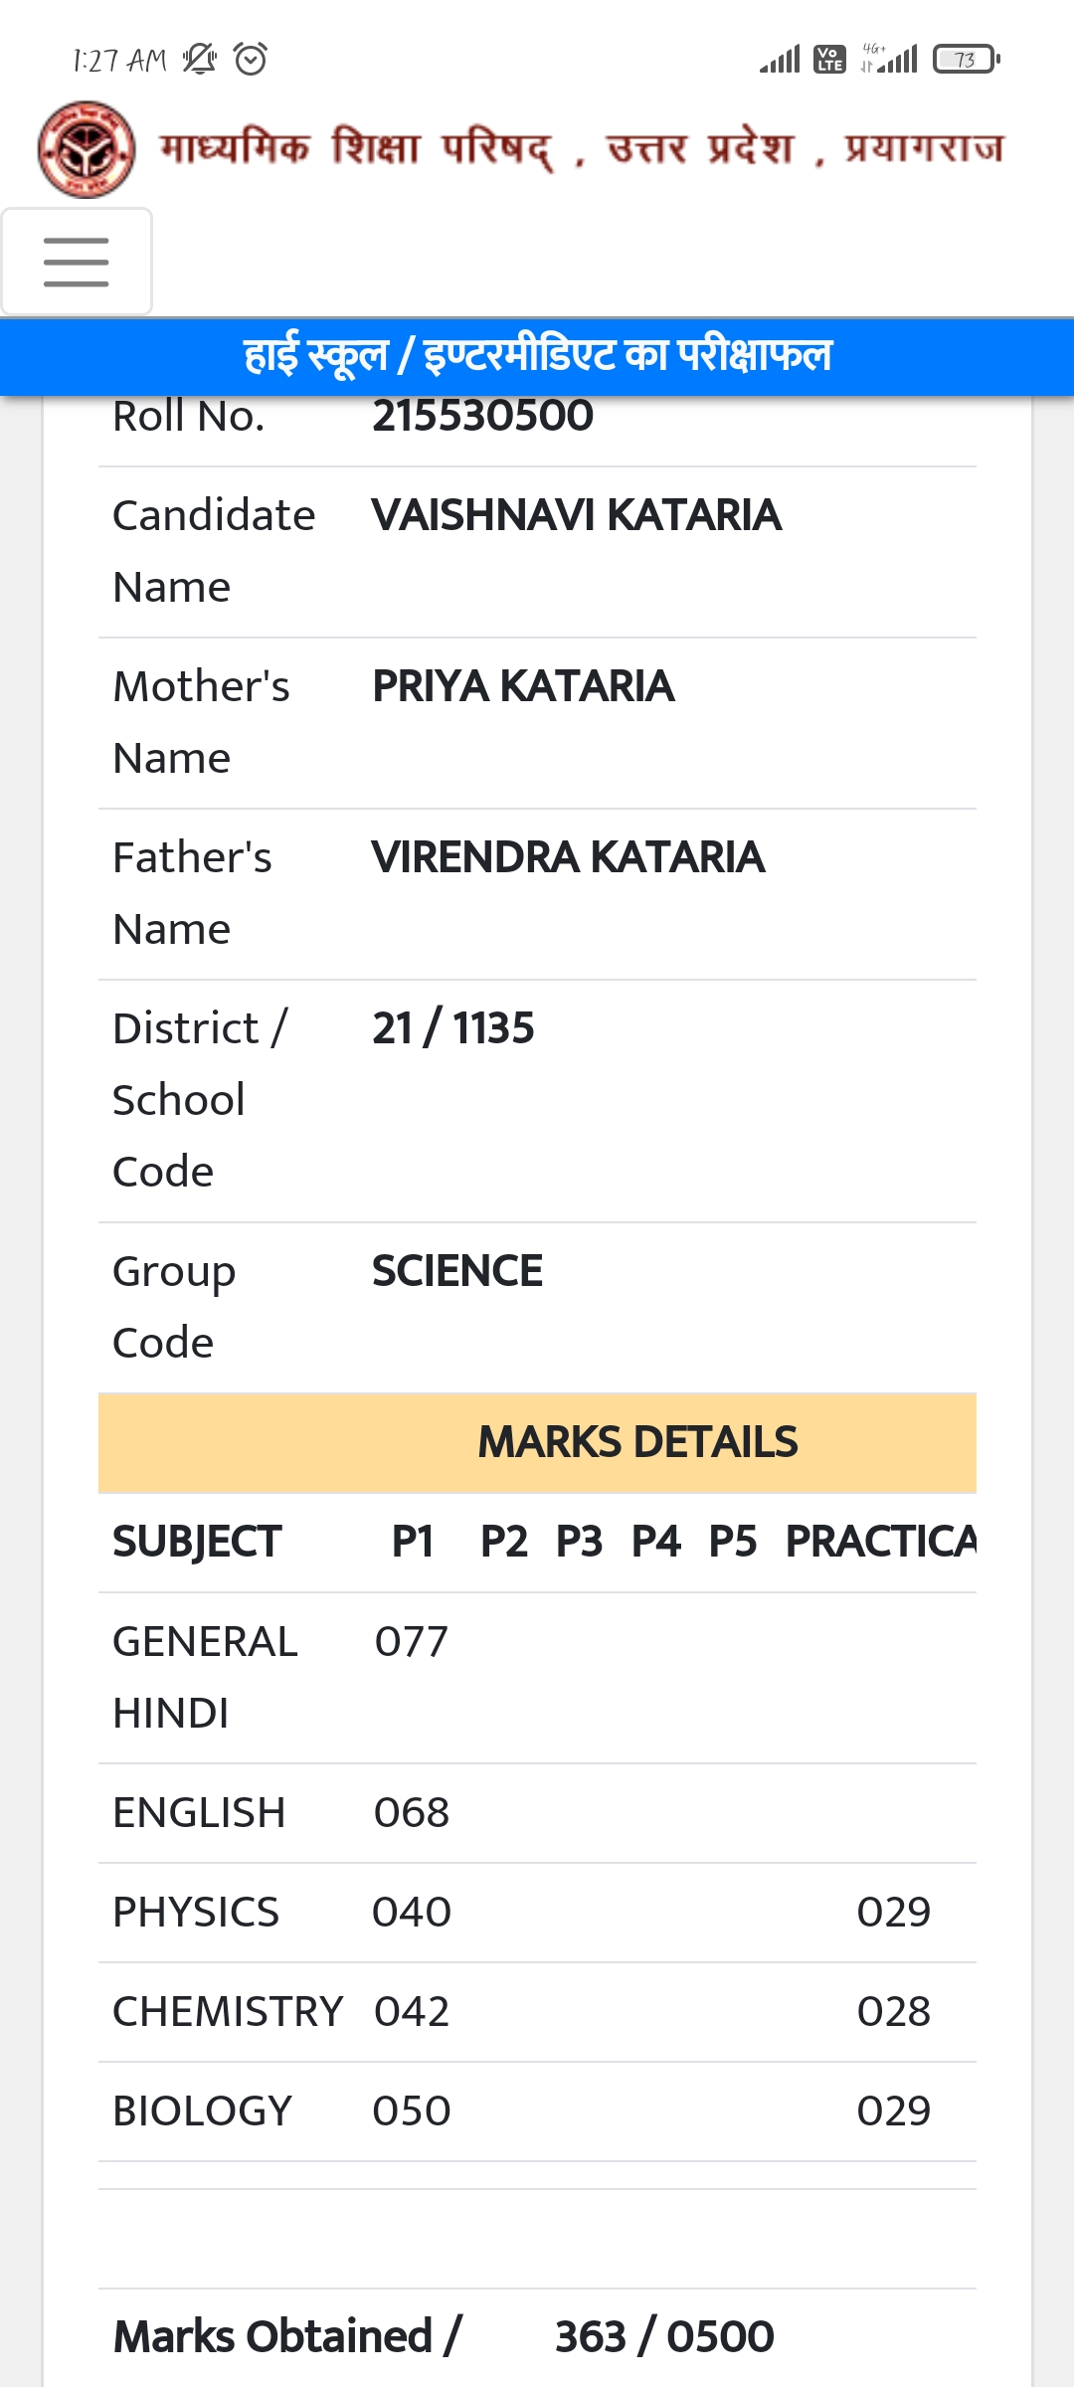Tap the first SIM signal bars icon
The image size is (1074, 2387).
point(780,60)
